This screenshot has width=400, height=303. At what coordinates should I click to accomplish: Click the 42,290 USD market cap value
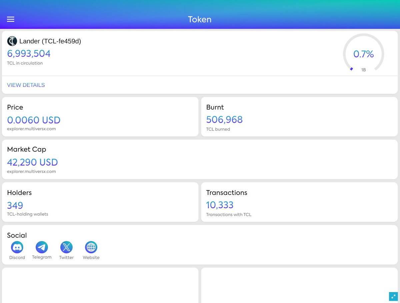pos(32,162)
